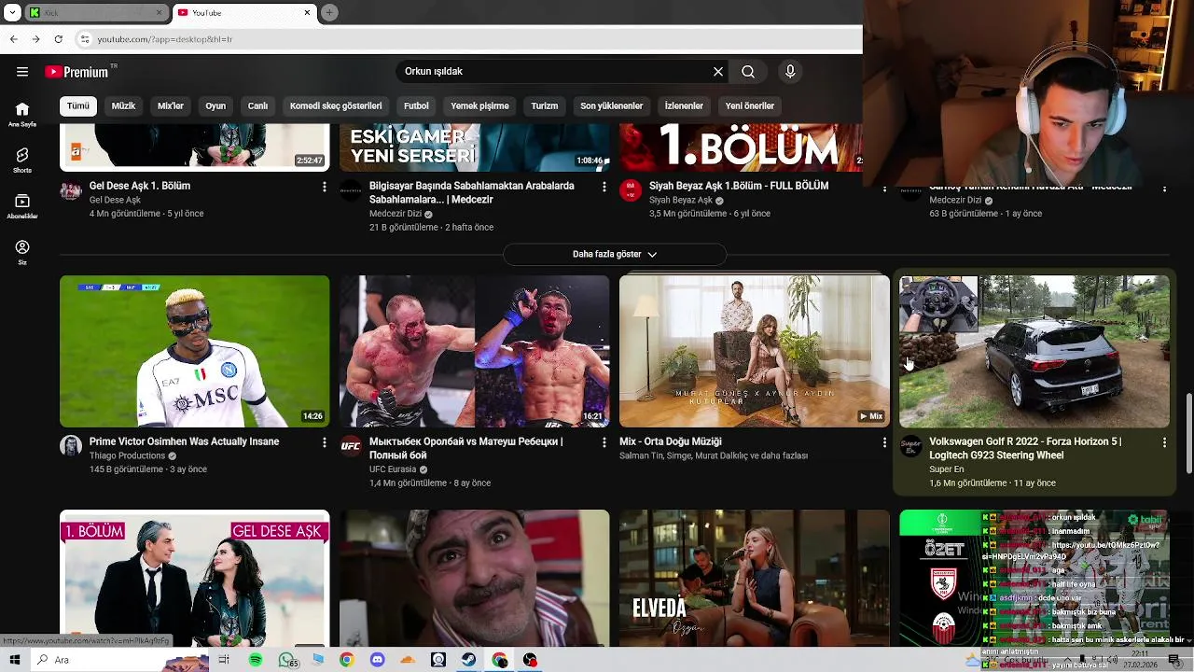Open the Medcezir Dizi channel name under Bilgisayar Başında
The image size is (1194, 672).
(396, 214)
